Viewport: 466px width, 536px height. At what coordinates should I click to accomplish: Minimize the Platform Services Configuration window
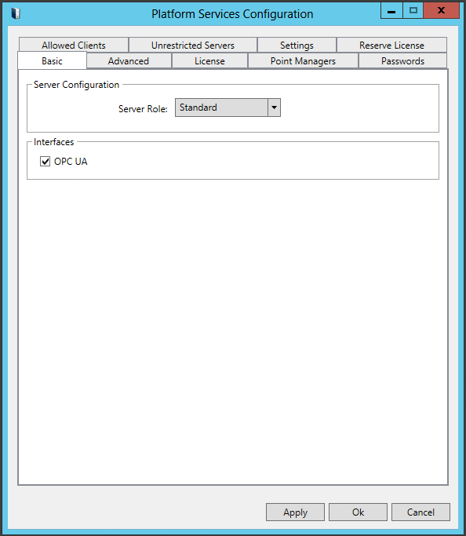pos(391,11)
